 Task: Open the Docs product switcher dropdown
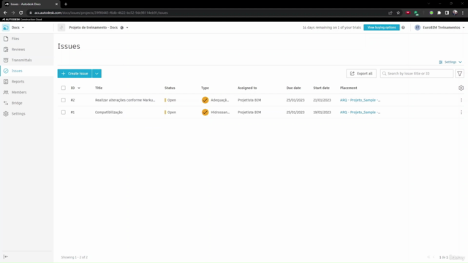(x=18, y=28)
